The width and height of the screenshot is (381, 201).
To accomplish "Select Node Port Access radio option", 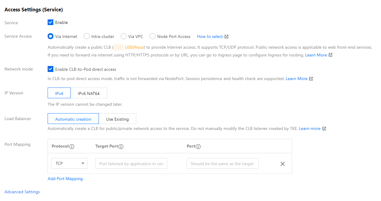I will (x=152, y=36).
